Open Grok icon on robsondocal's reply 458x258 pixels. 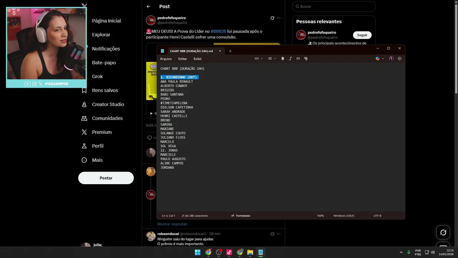(272, 234)
